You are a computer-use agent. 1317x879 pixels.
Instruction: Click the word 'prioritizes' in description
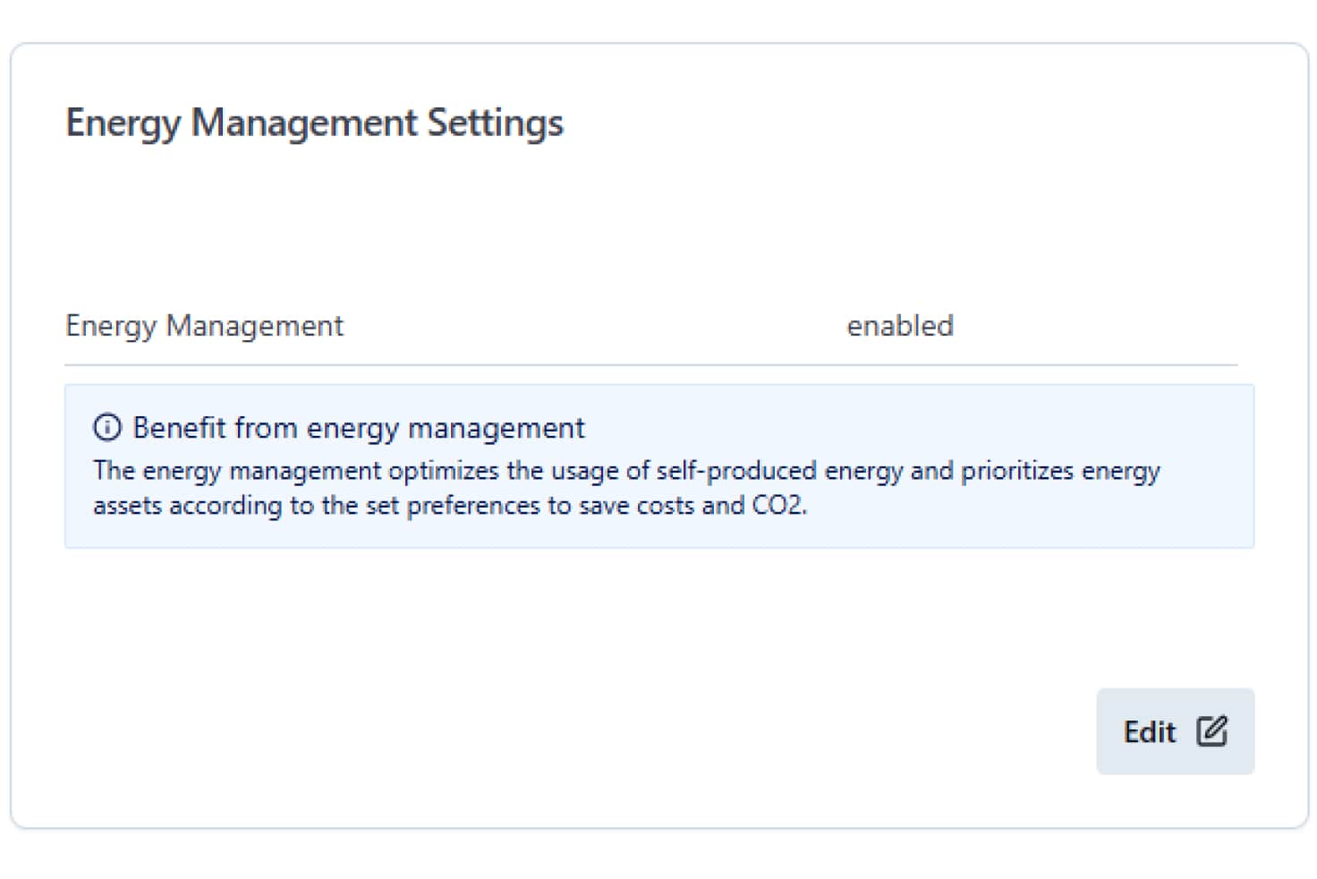[x=1016, y=471]
